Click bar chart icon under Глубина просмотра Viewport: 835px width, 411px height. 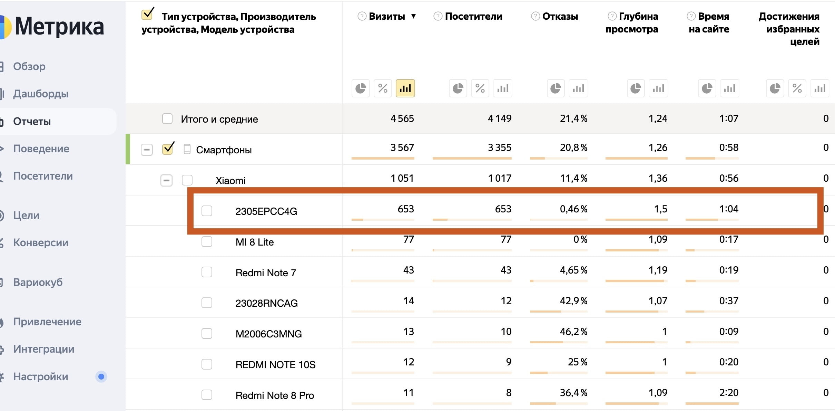658,88
